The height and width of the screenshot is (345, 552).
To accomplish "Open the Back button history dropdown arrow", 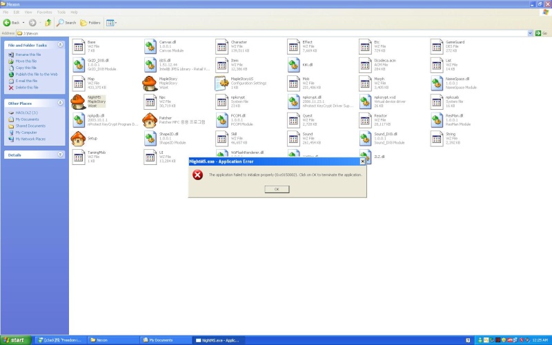I will click(23, 23).
